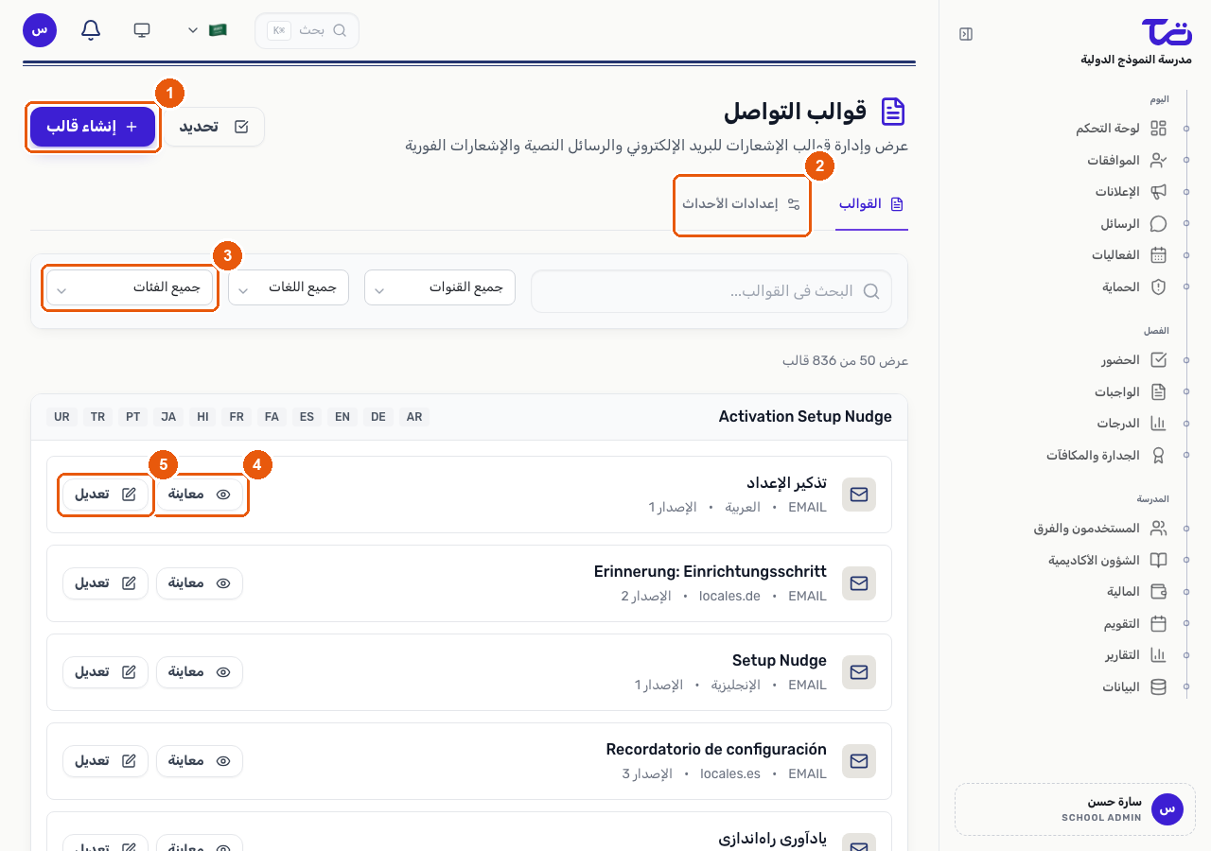Screen dimensions: 1211x851
Task: Select the JA language badge
Action: tap(168, 417)
